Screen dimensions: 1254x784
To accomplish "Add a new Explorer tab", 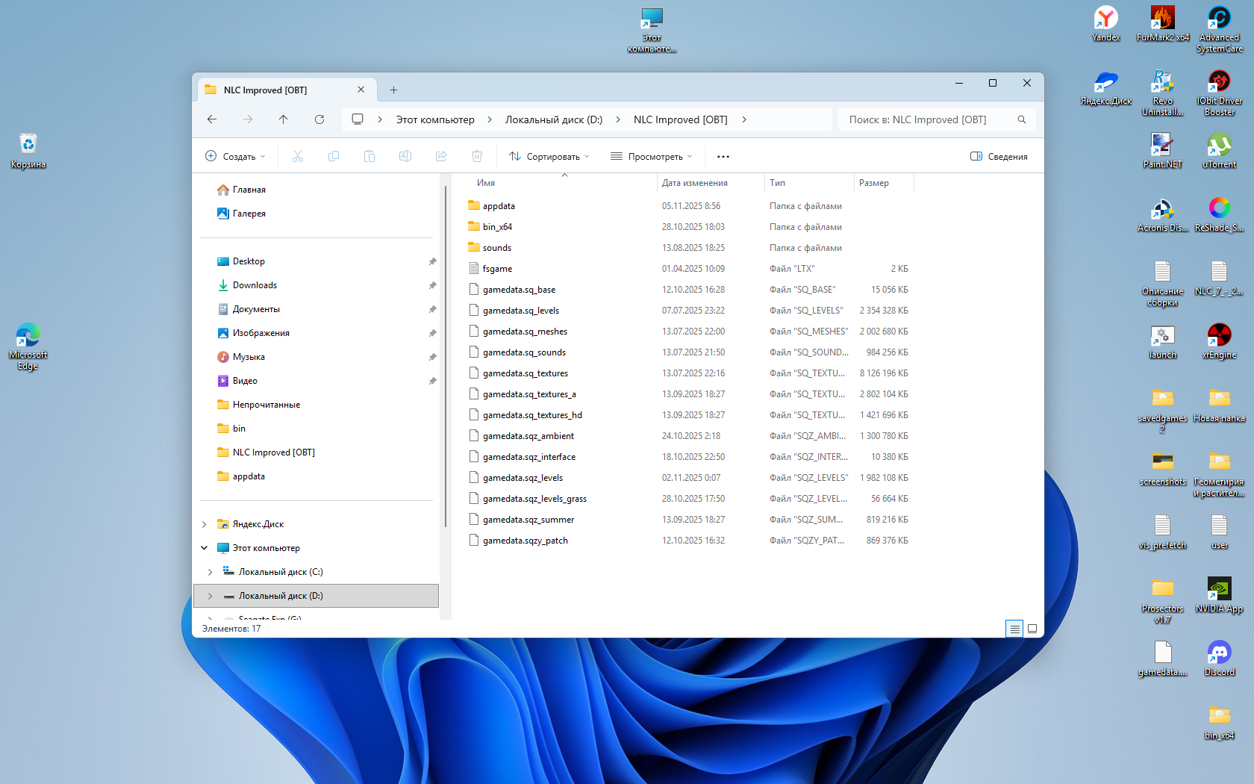I will point(393,90).
